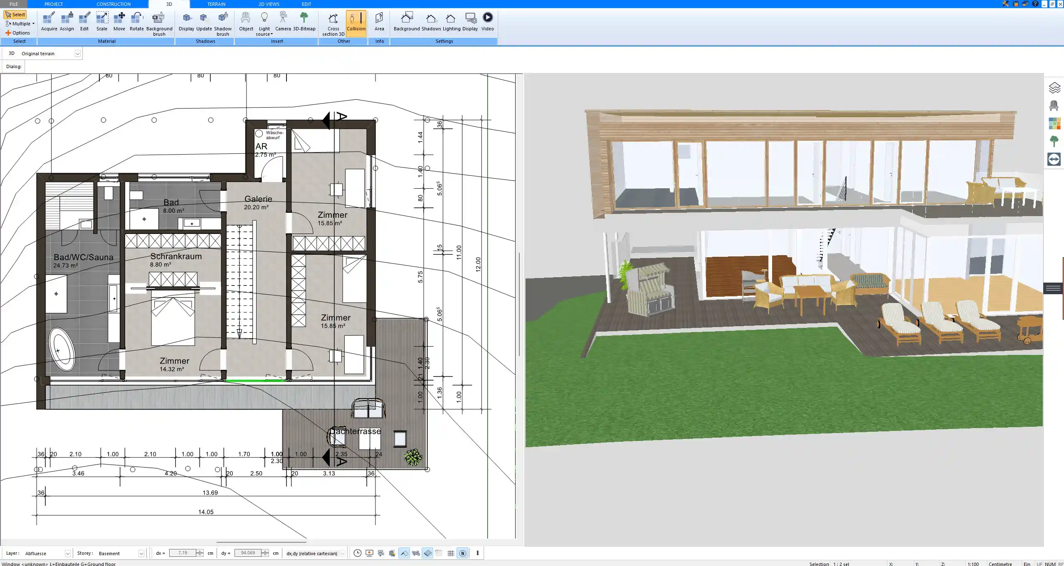1064x566 pixels.
Task: Click the Galerie room label in plan
Action: click(x=258, y=199)
